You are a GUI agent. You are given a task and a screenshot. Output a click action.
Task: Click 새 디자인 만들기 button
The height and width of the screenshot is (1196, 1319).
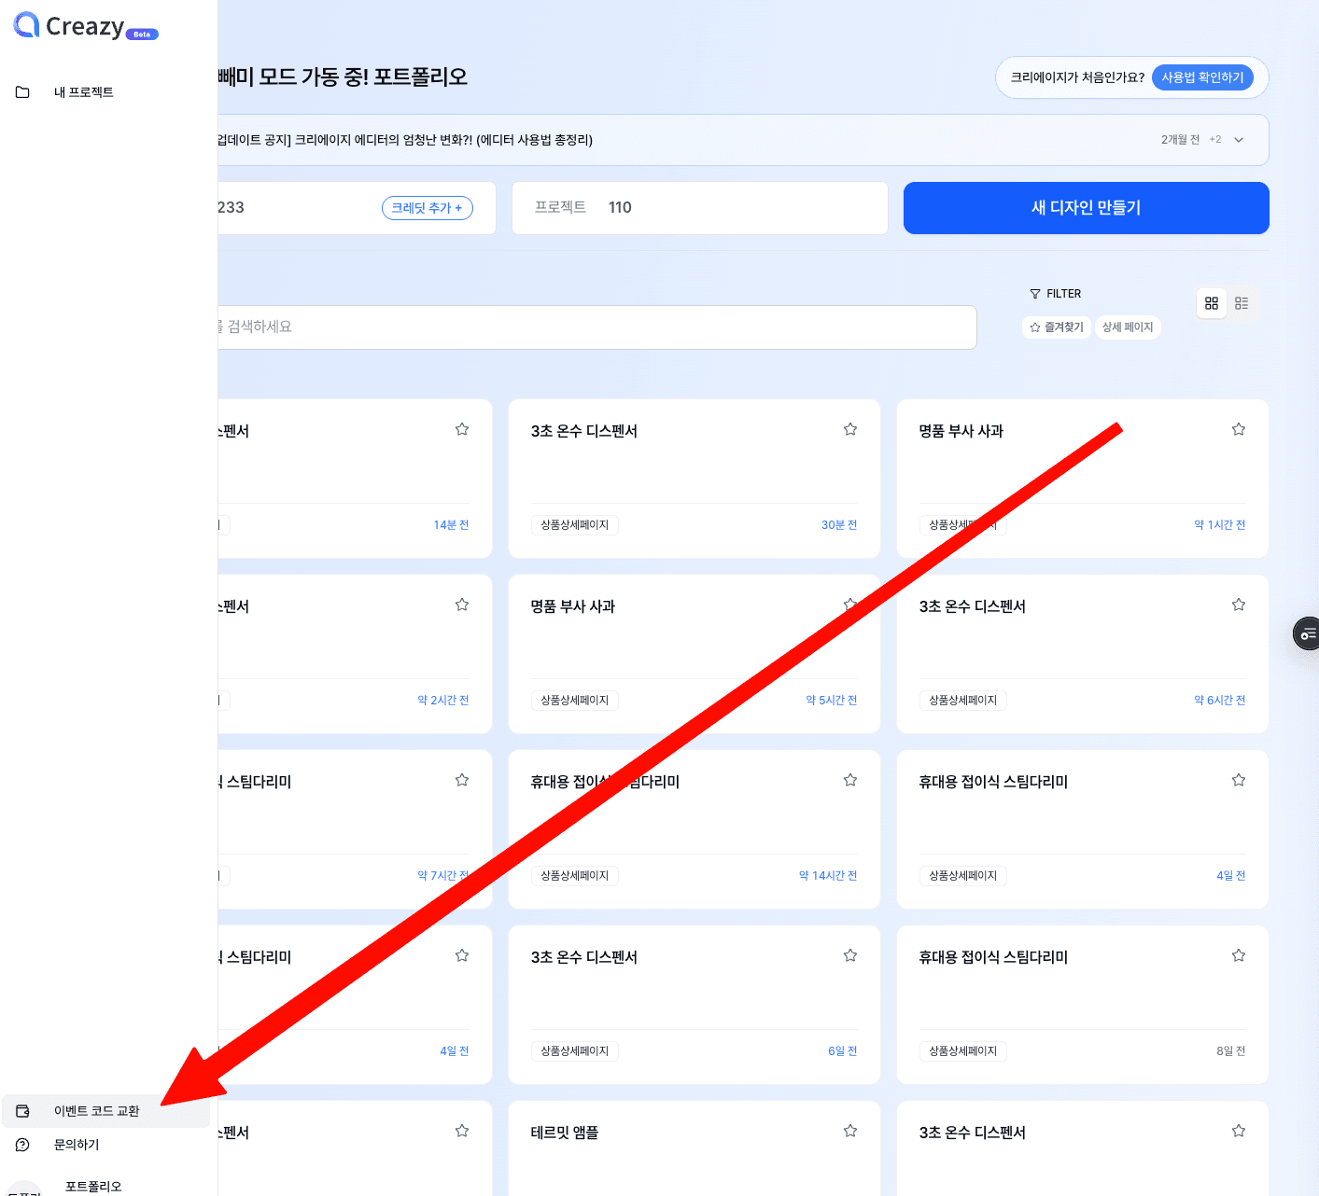point(1087,208)
